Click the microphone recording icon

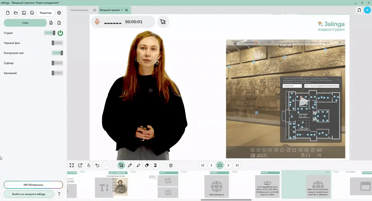97,22
